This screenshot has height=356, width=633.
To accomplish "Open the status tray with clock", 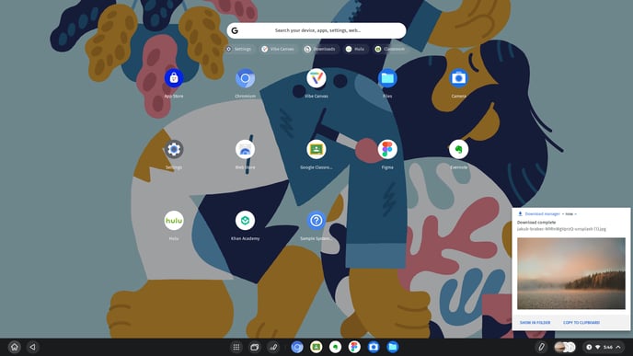I will (x=604, y=347).
